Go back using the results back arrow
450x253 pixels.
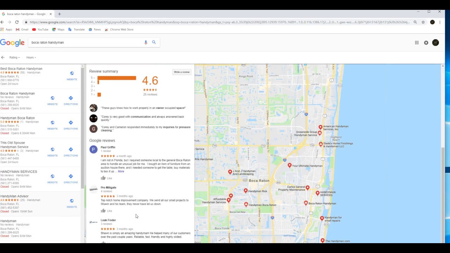3,57
